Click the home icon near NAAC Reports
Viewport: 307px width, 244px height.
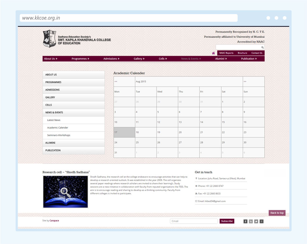[213, 53]
